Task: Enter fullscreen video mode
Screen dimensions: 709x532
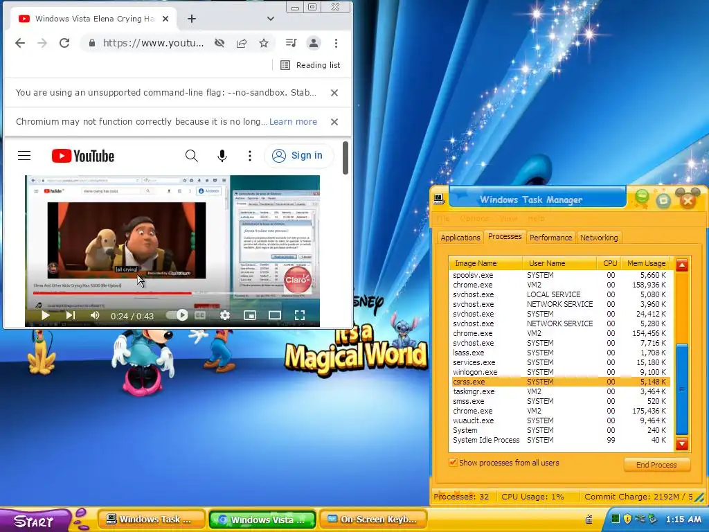Action: (299, 315)
